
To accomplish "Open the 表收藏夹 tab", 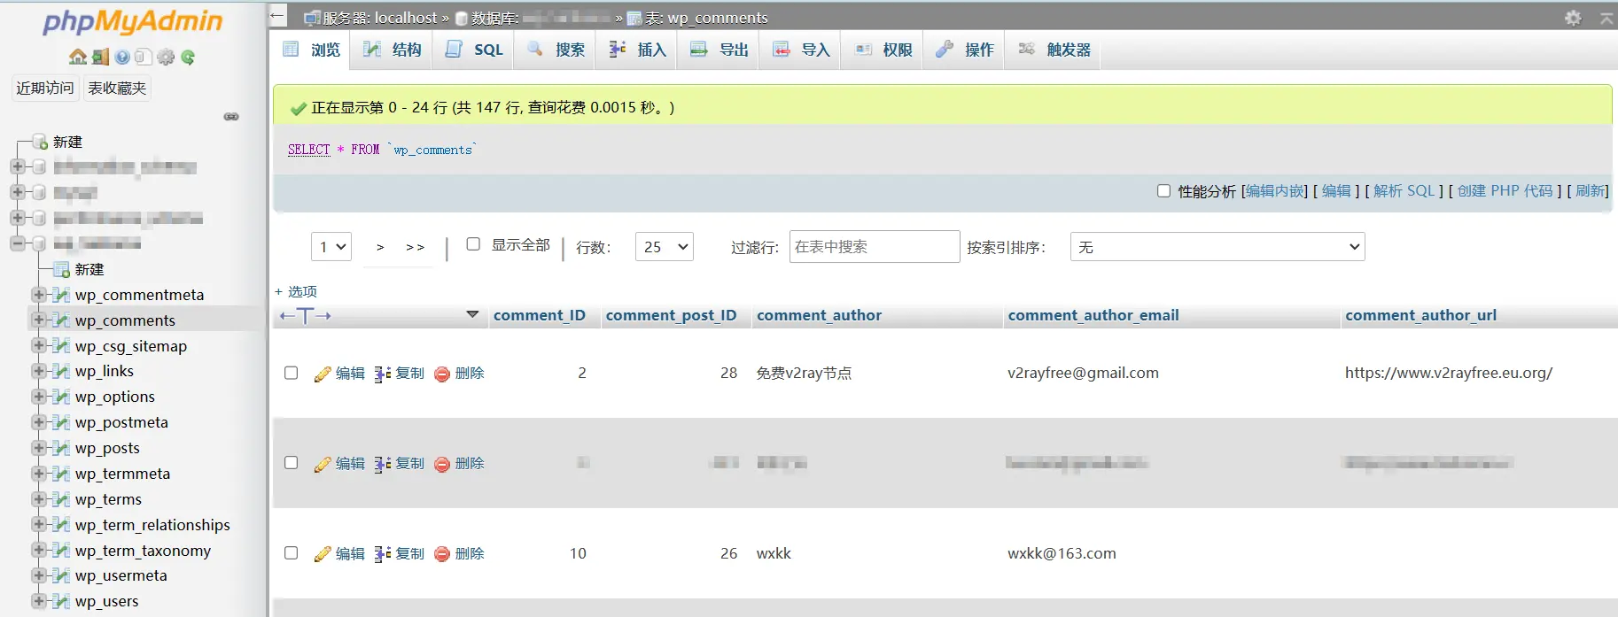I will pyautogui.click(x=117, y=88).
